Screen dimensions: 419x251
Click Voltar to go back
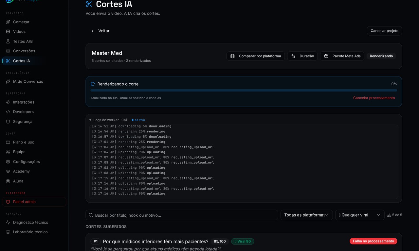tap(100, 31)
